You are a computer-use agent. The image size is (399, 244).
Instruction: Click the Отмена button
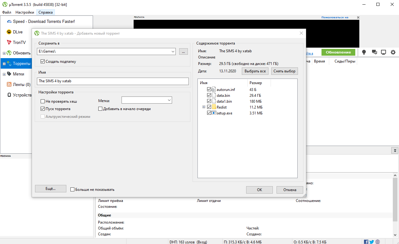tap(290, 190)
